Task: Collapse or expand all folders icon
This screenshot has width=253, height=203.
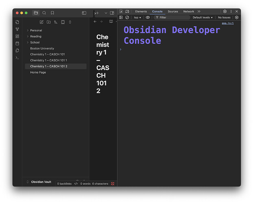Action: [x=70, y=22]
